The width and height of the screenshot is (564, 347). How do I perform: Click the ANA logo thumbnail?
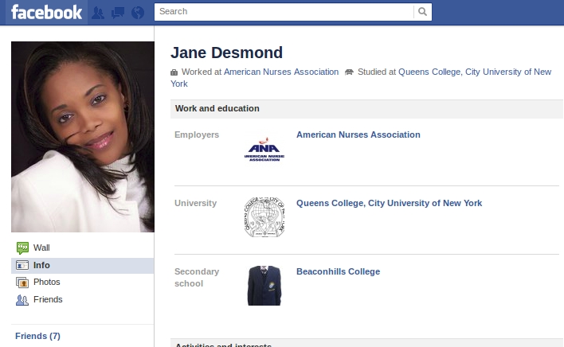pos(264,149)
